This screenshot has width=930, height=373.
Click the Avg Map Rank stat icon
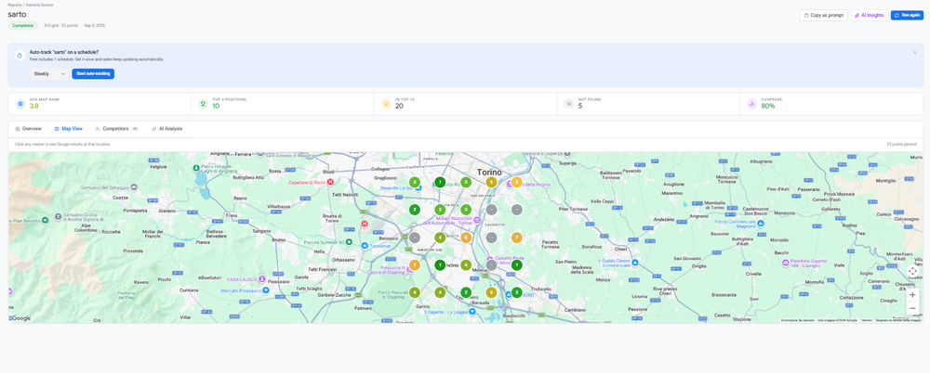[20, 104]
